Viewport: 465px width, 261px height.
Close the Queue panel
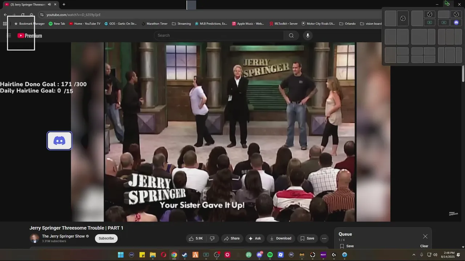point(425,236)
